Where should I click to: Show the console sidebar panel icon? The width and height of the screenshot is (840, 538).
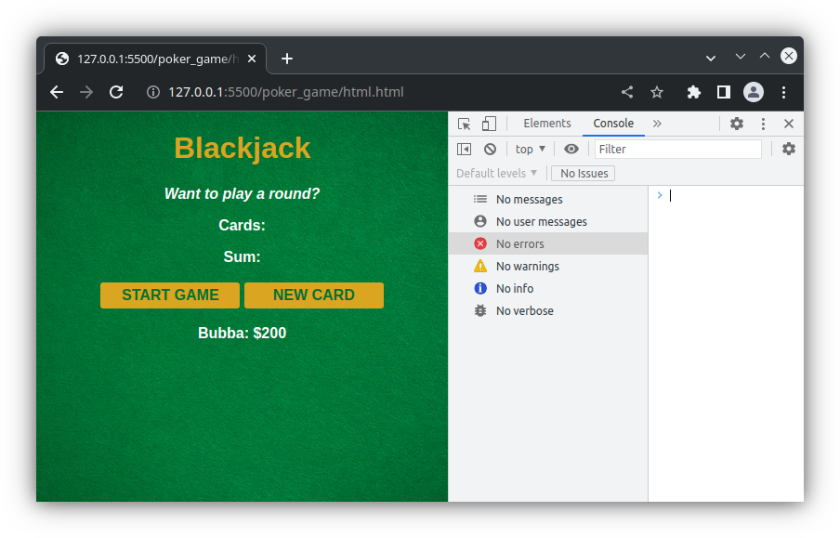(x=465, y=149)
